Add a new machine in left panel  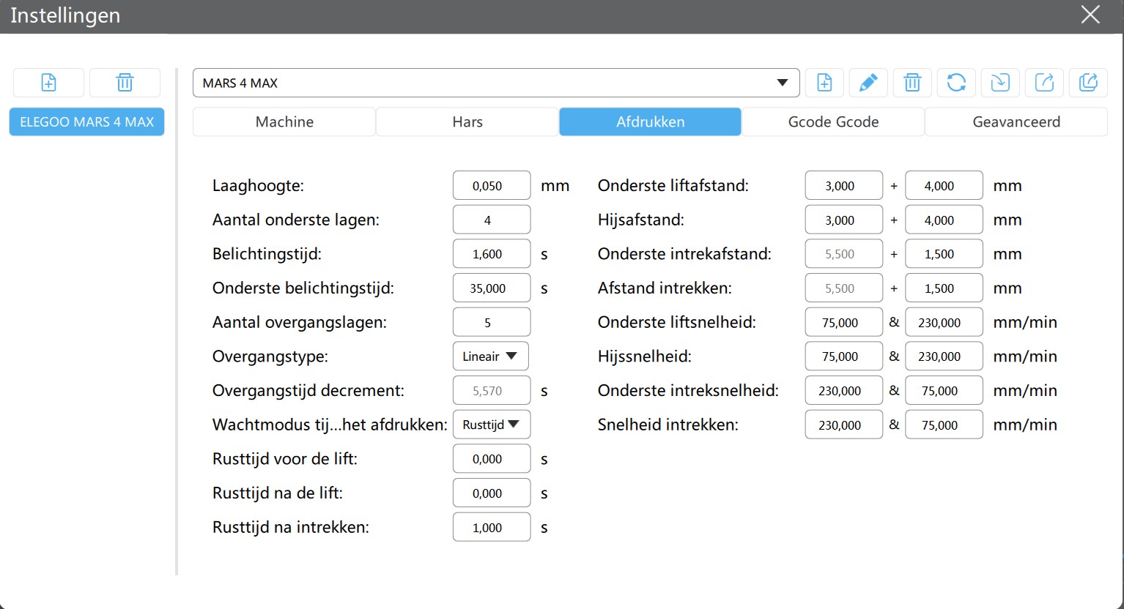[x=48, y=83]
